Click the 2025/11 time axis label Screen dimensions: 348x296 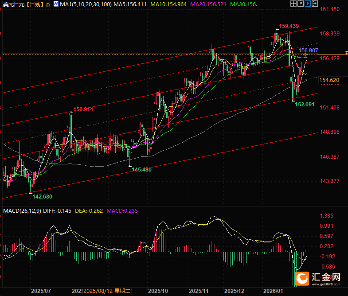click(x=199, y=291)
